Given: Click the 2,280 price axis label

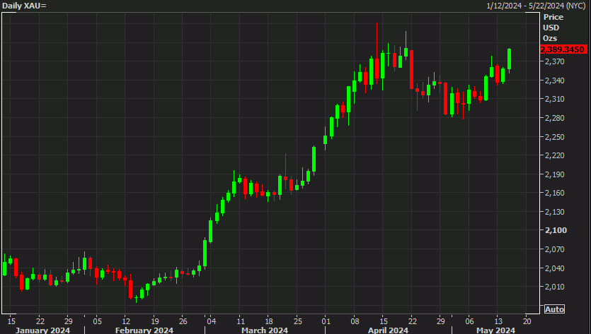Looking at the screenshot, I should (x=554, y=118).
